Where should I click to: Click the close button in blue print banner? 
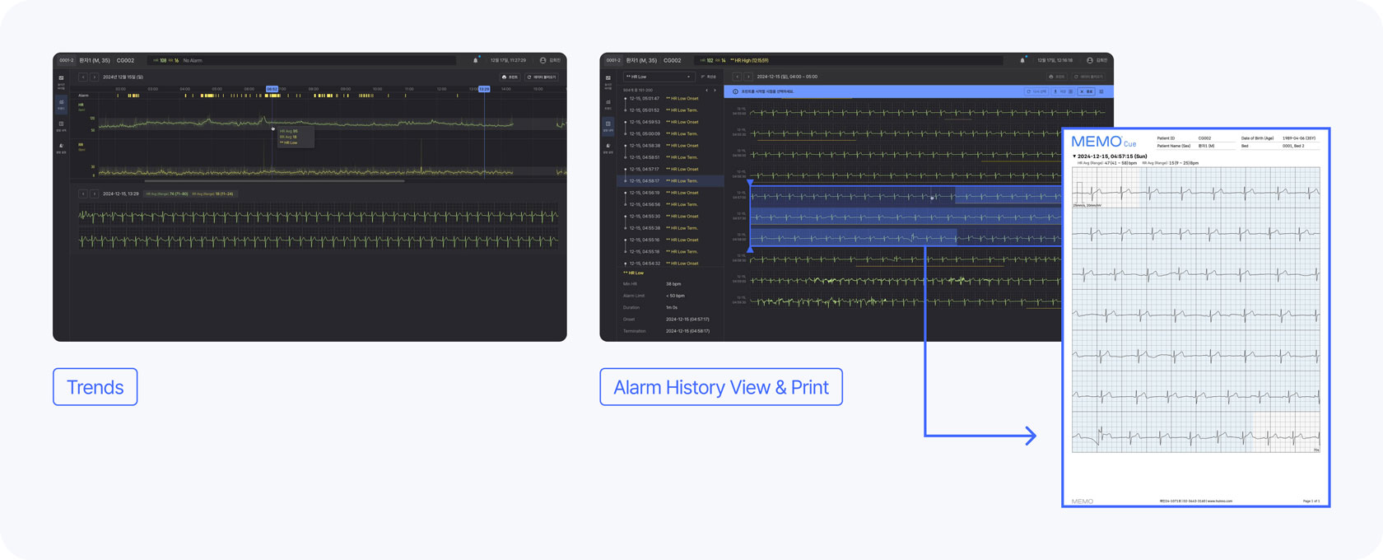tap(1087, 91)
